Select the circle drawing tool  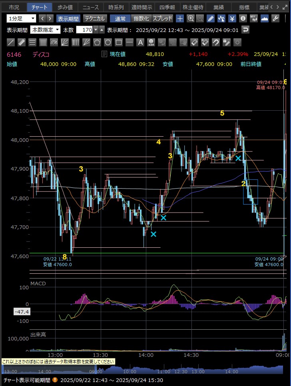point(108,42)
